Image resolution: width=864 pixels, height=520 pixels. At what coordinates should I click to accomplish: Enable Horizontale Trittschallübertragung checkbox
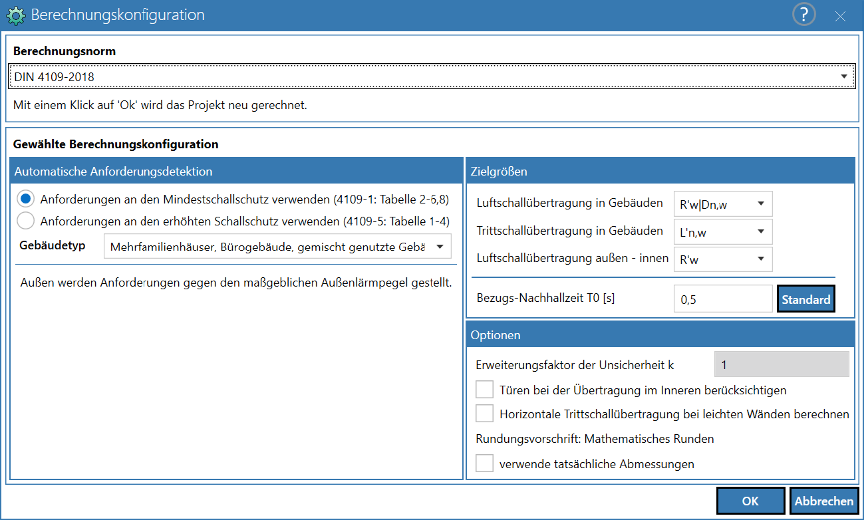[x=484, y=414]
